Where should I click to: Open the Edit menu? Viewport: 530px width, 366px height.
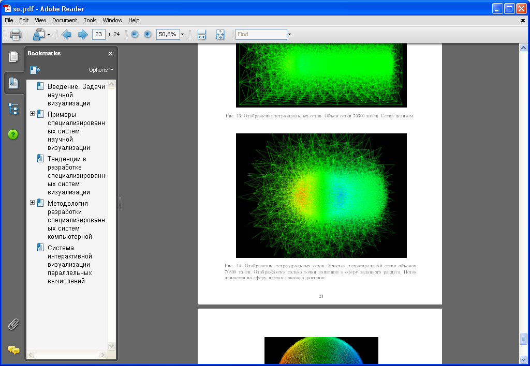pyautogui.click(x=24, y=20)
